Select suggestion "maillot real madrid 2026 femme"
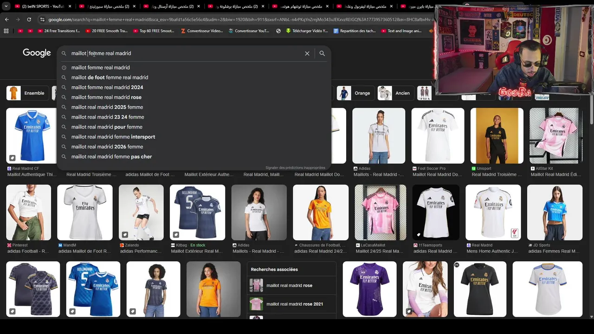Image resolution: width=594 pixels, height=334 pixels. 194,147
